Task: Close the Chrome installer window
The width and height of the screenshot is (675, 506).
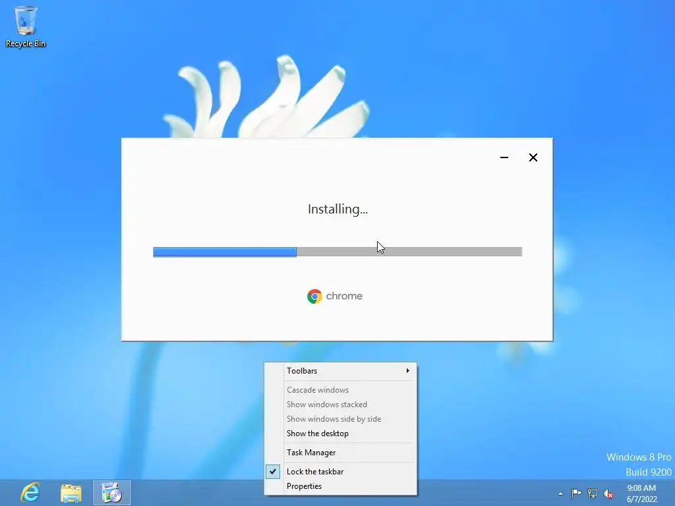Action: coord(533,157)
